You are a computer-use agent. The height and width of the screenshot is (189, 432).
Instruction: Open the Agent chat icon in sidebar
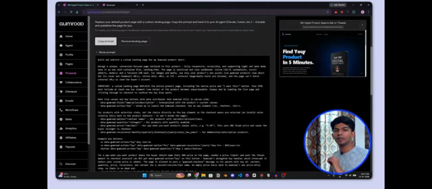tap(61, 45)
